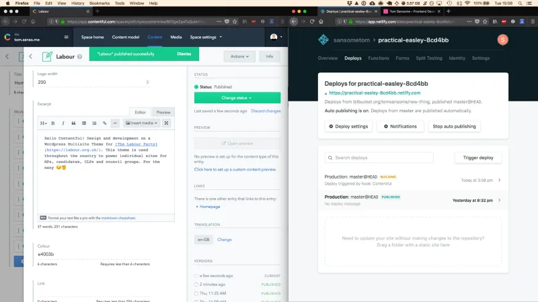Focus the Search deploys field
Image resolution: width=538 pixels, height=302 pixels.
[379, 158]
